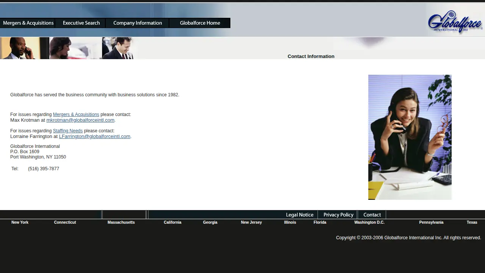Image resolution: width=485 pixels, height=273 pixels.
Task: Open the Contact footer link
Action: click(372, 215)
